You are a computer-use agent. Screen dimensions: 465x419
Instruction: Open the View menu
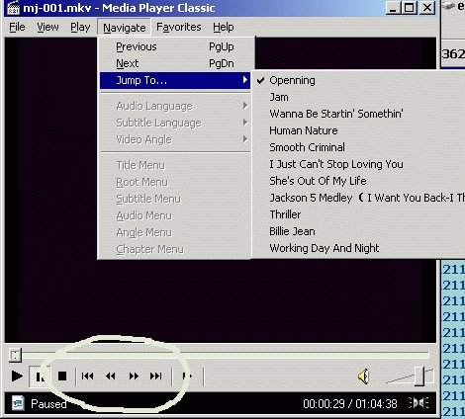pyautogui.click(x=47, y=27)
